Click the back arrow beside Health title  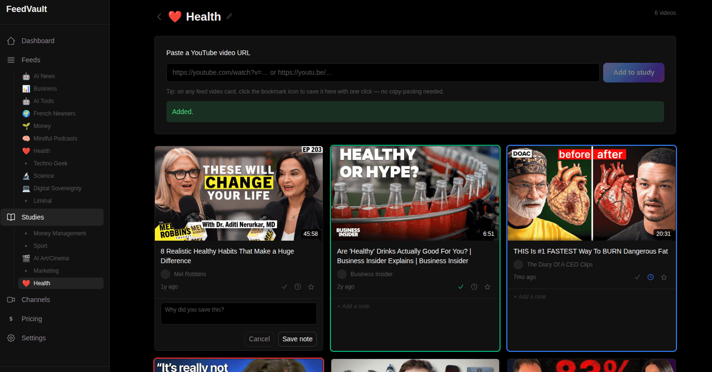click(x=159, y=17)
